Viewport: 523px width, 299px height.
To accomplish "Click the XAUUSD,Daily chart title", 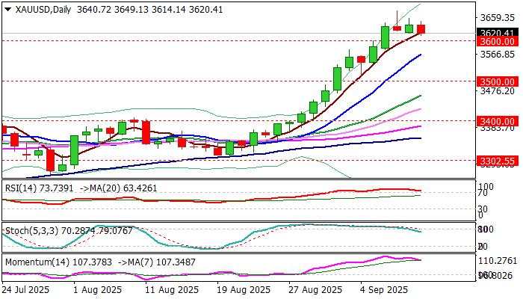I will pos(43,10).
